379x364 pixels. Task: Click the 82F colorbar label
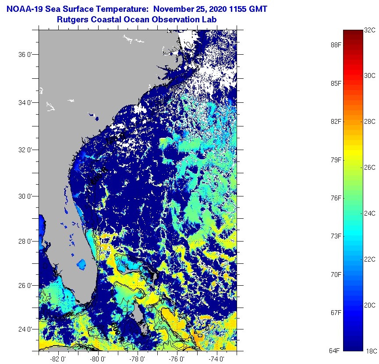pos(336,122)
